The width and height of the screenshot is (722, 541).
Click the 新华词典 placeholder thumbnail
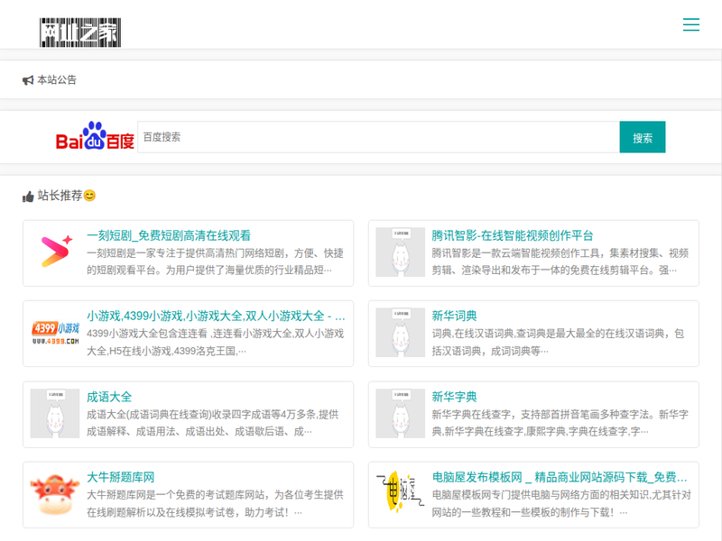point(400,333)
